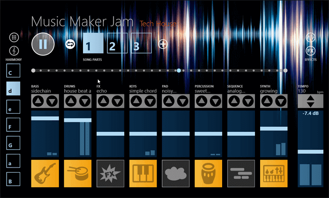The image size is (329, 198).
Task: Toggle the loop button beside song parts
Action: point(70,44)
